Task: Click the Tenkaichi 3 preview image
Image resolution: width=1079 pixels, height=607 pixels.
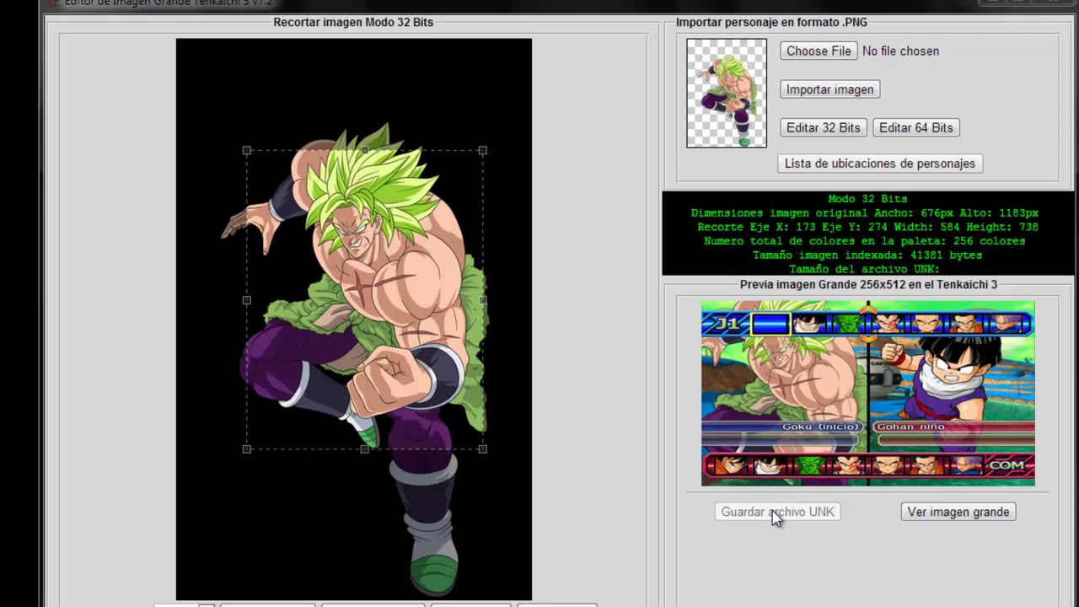Action: tap(867, 393)
